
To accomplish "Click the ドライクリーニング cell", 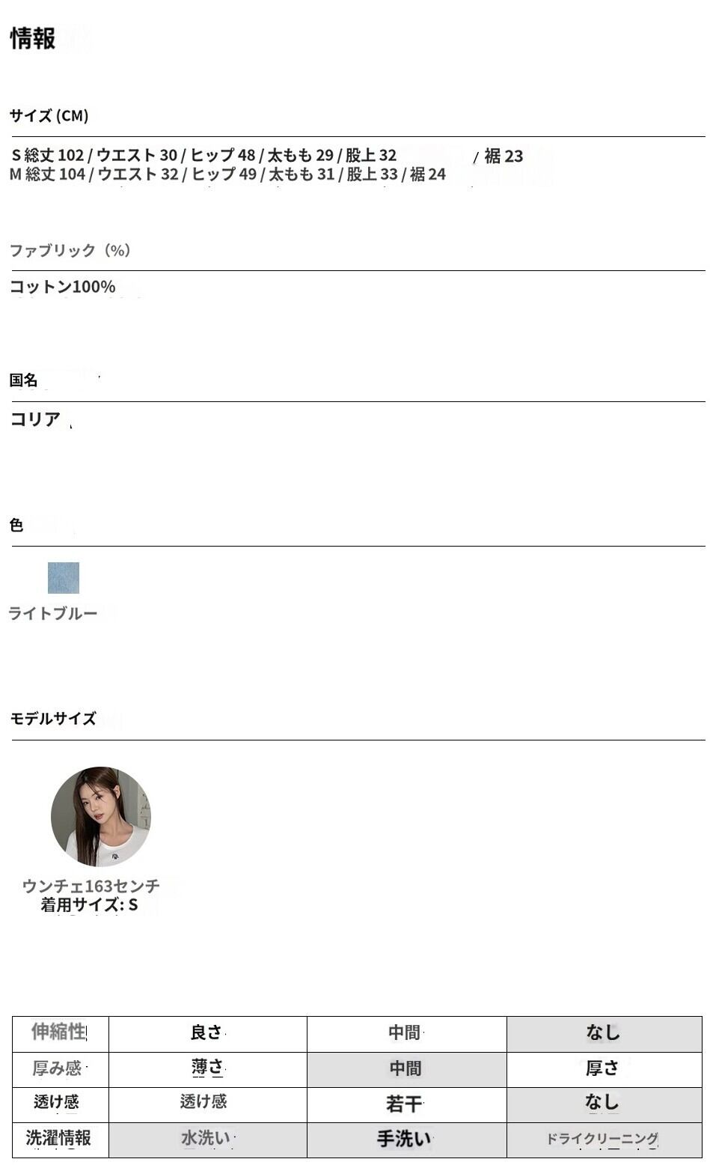I will click(604, 1140).
